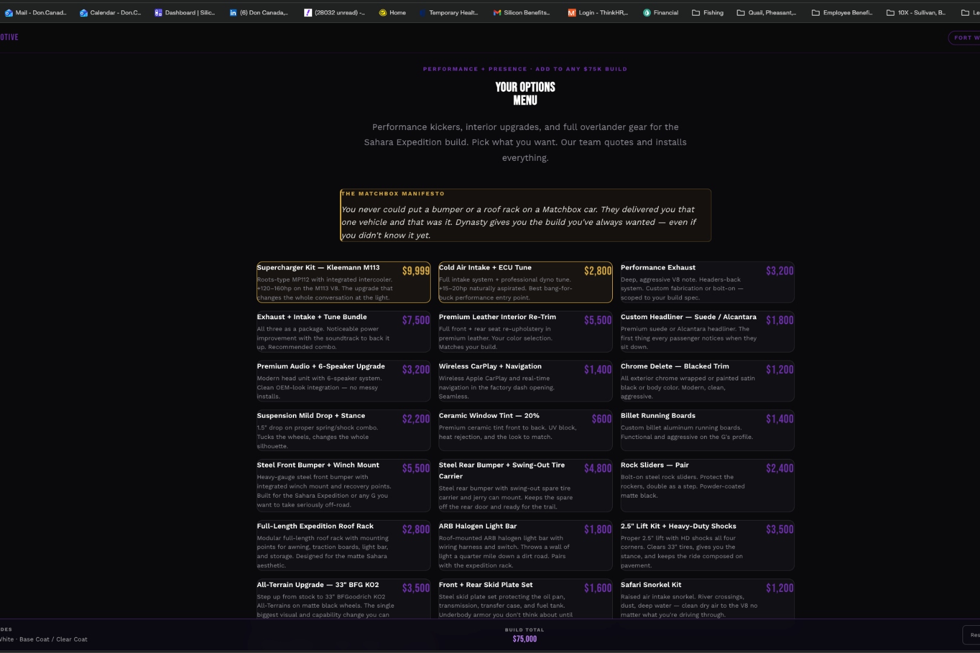This screenshot has height=653, width=980.
Task: Select the Cold Air Intake + ECU Tune option
Action: pyautogui.click(x=525, y=282)
